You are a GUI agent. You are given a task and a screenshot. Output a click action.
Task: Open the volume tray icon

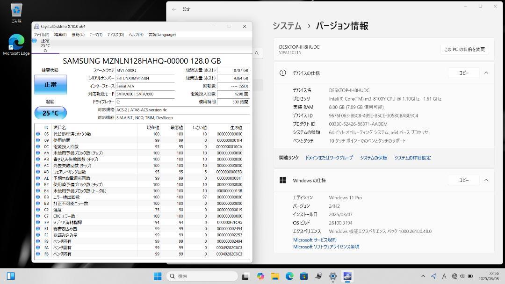(462, 276)
